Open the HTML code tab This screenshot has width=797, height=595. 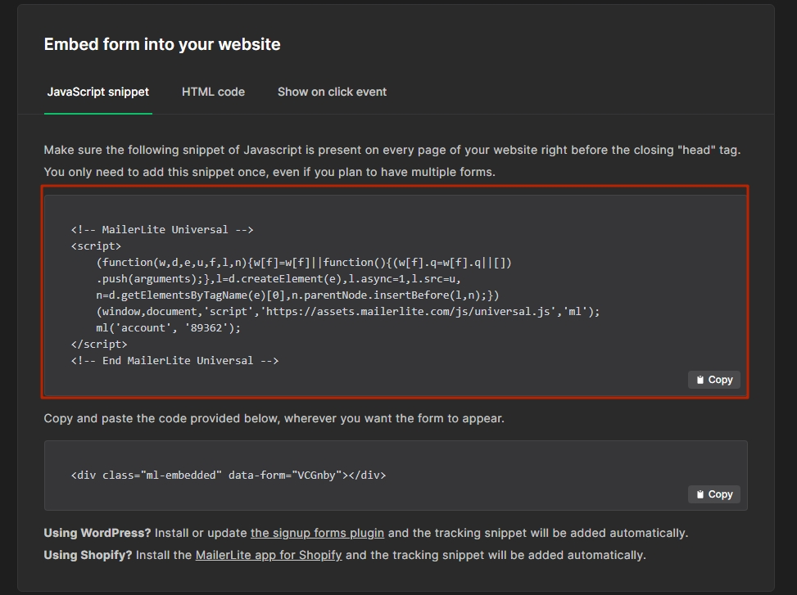pos(214,92)
